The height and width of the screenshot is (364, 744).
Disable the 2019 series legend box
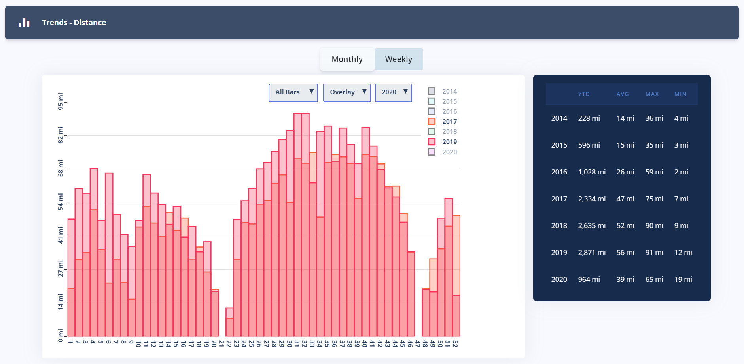(432, 142)
